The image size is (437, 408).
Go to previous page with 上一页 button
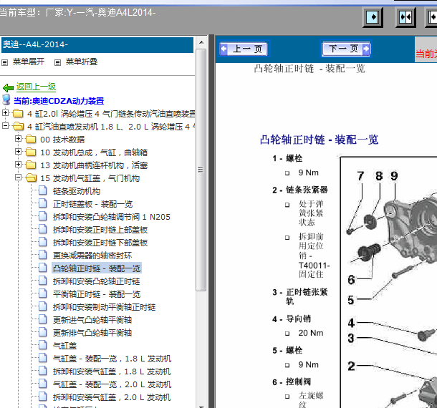tap(244, 49)
